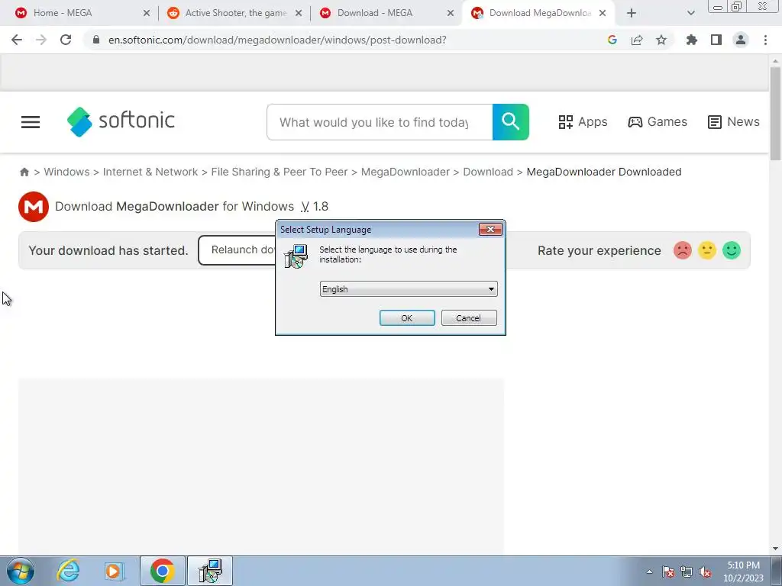Open the Softonic hamburger menu
The image size is (782, 586).
click(31, 122)
